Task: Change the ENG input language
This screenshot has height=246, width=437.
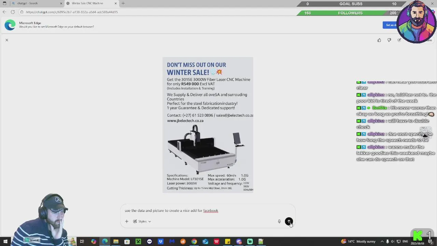Action: (405, 242)
